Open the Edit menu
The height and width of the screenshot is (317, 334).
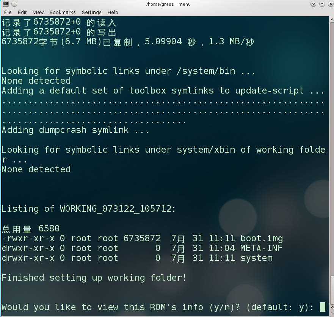click(22, 12)
